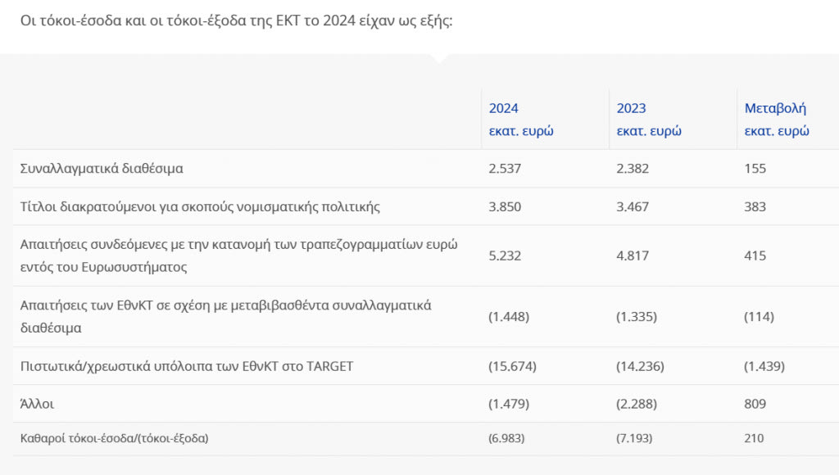Click the 2023 column header
The height and width of the screenshot is (475, 839).
pos(649,120)
